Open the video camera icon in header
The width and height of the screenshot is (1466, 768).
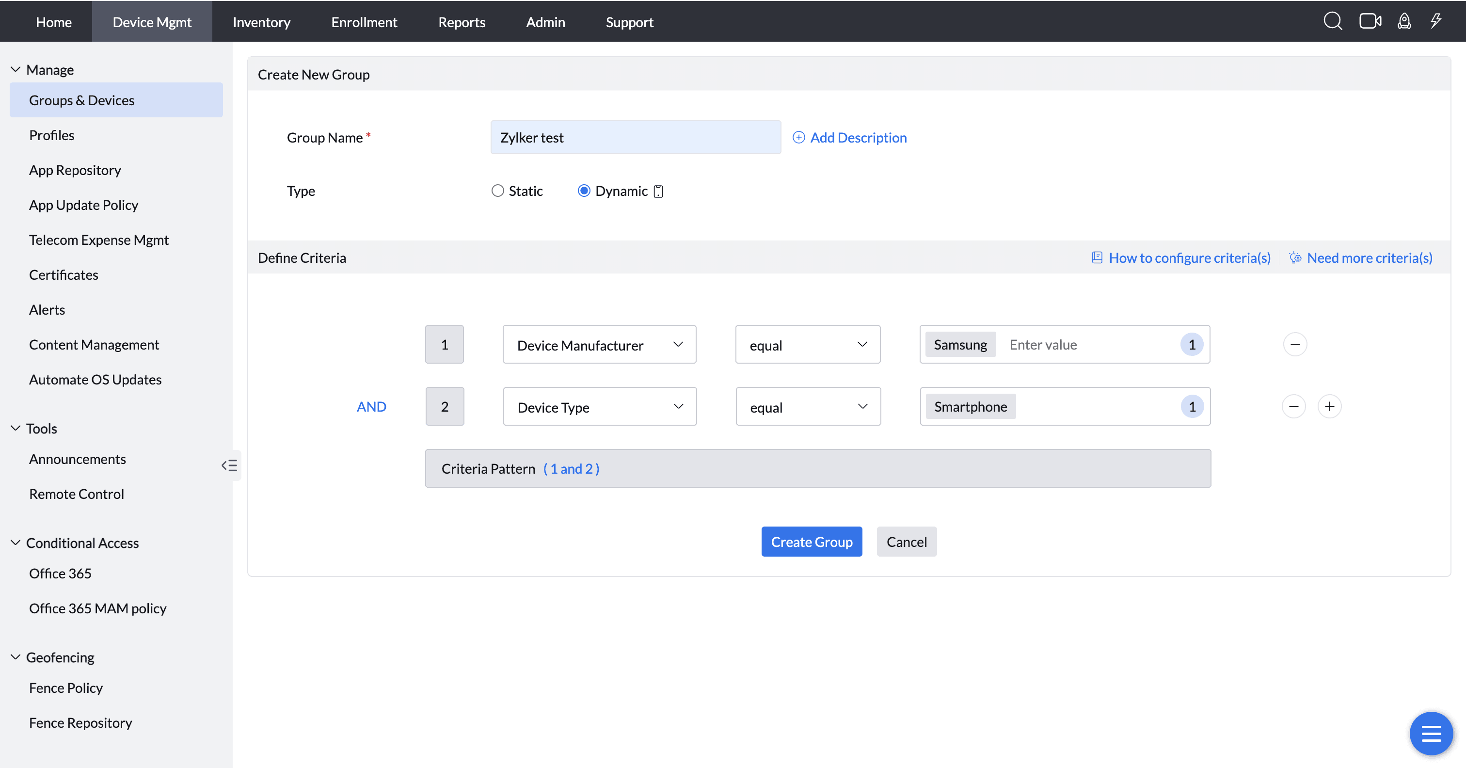pos(1370,22)
